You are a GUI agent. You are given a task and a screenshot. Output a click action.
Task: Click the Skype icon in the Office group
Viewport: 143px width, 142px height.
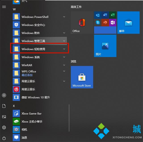pyautogui.click(x=98, y=23)
